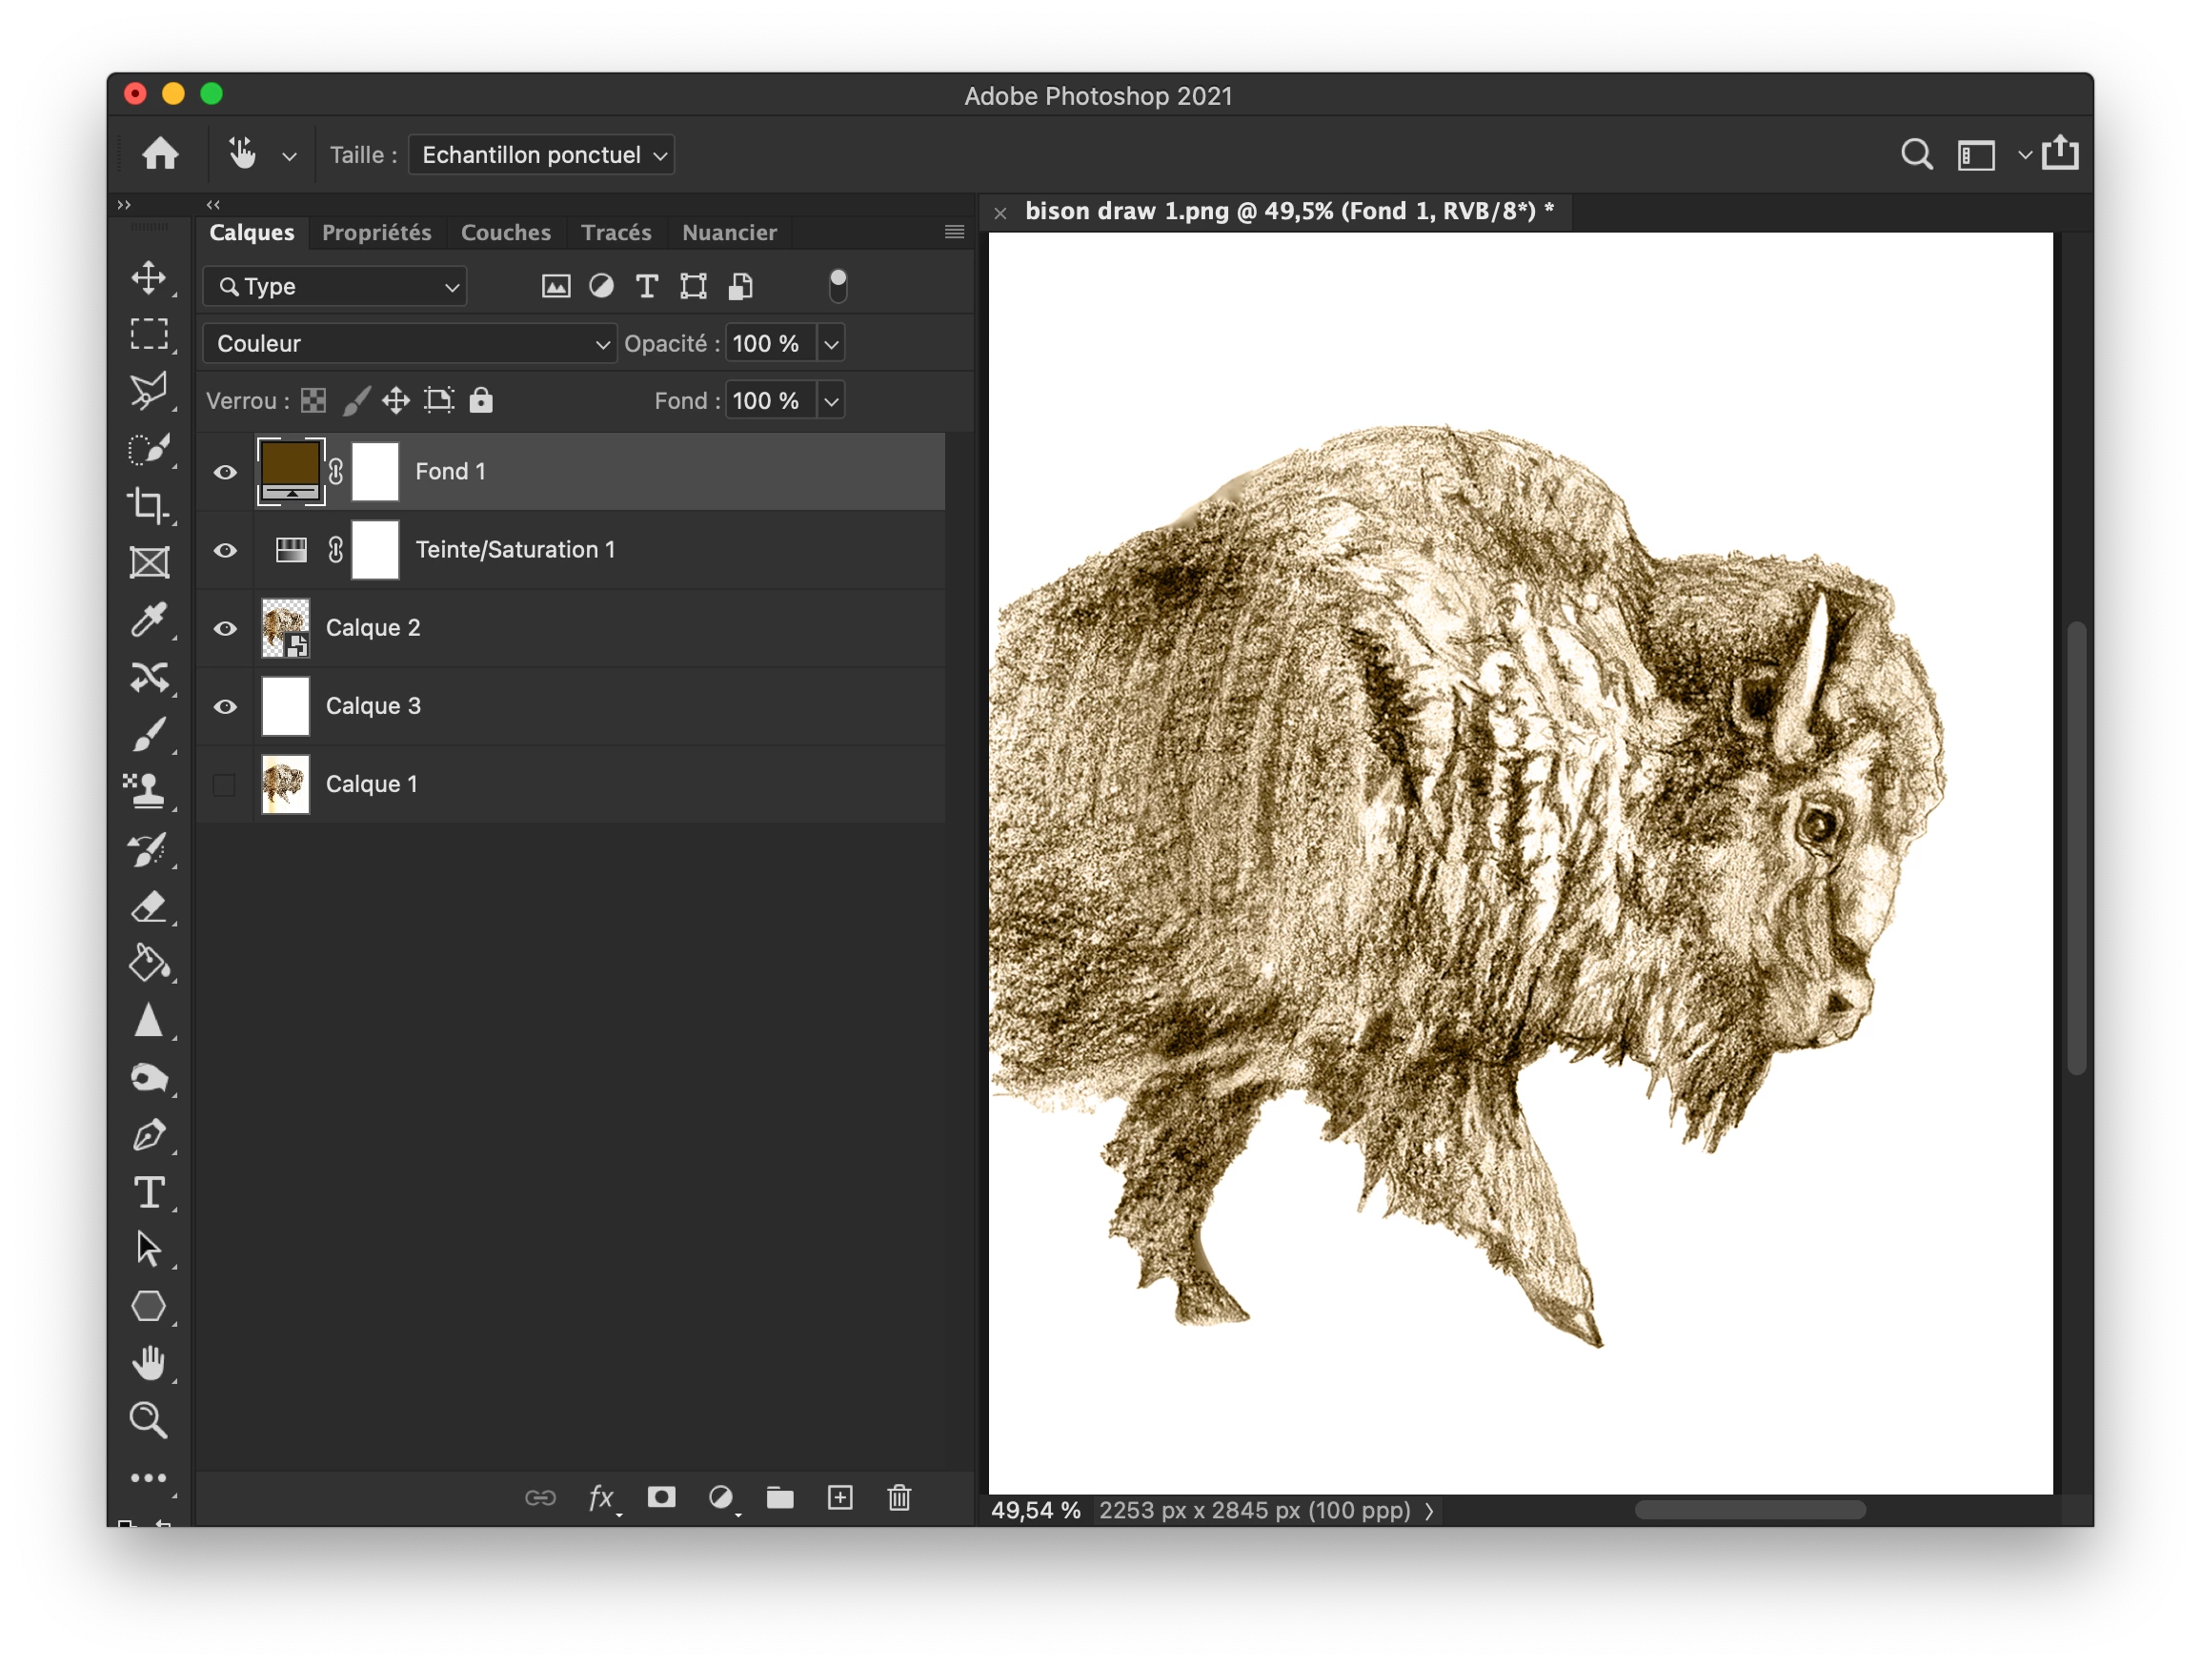
Task: Select the Eraser tool
Action: pos(150,906)
